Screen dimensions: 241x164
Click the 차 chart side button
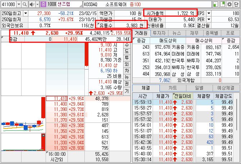coord(127,71)
